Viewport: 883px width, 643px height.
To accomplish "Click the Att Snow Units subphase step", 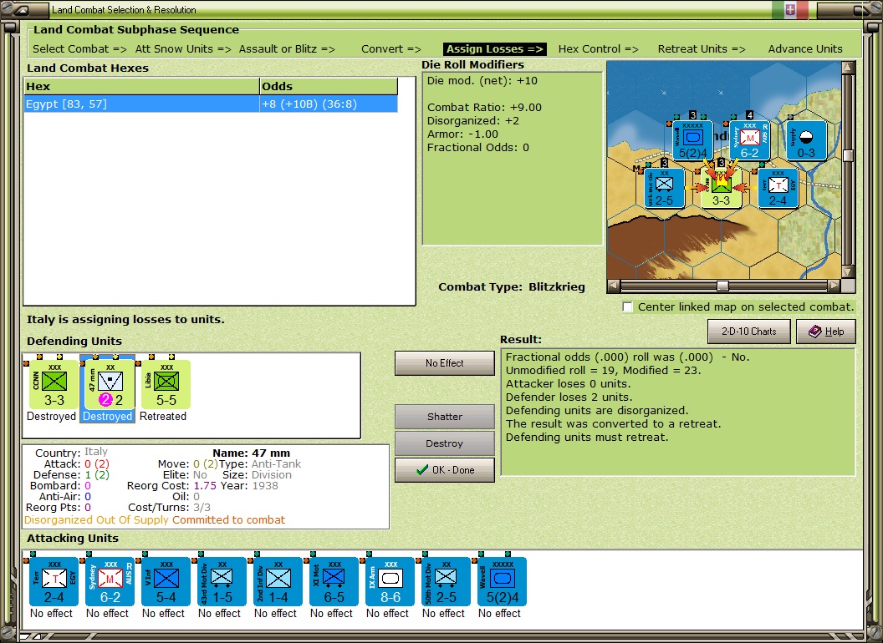I will [183, 49].
